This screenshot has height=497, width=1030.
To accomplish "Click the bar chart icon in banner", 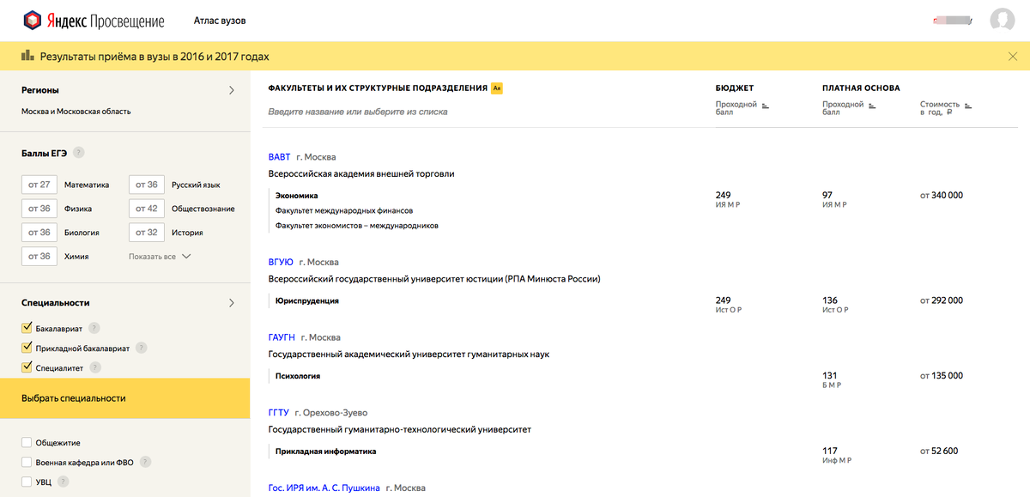I will 27,57.
